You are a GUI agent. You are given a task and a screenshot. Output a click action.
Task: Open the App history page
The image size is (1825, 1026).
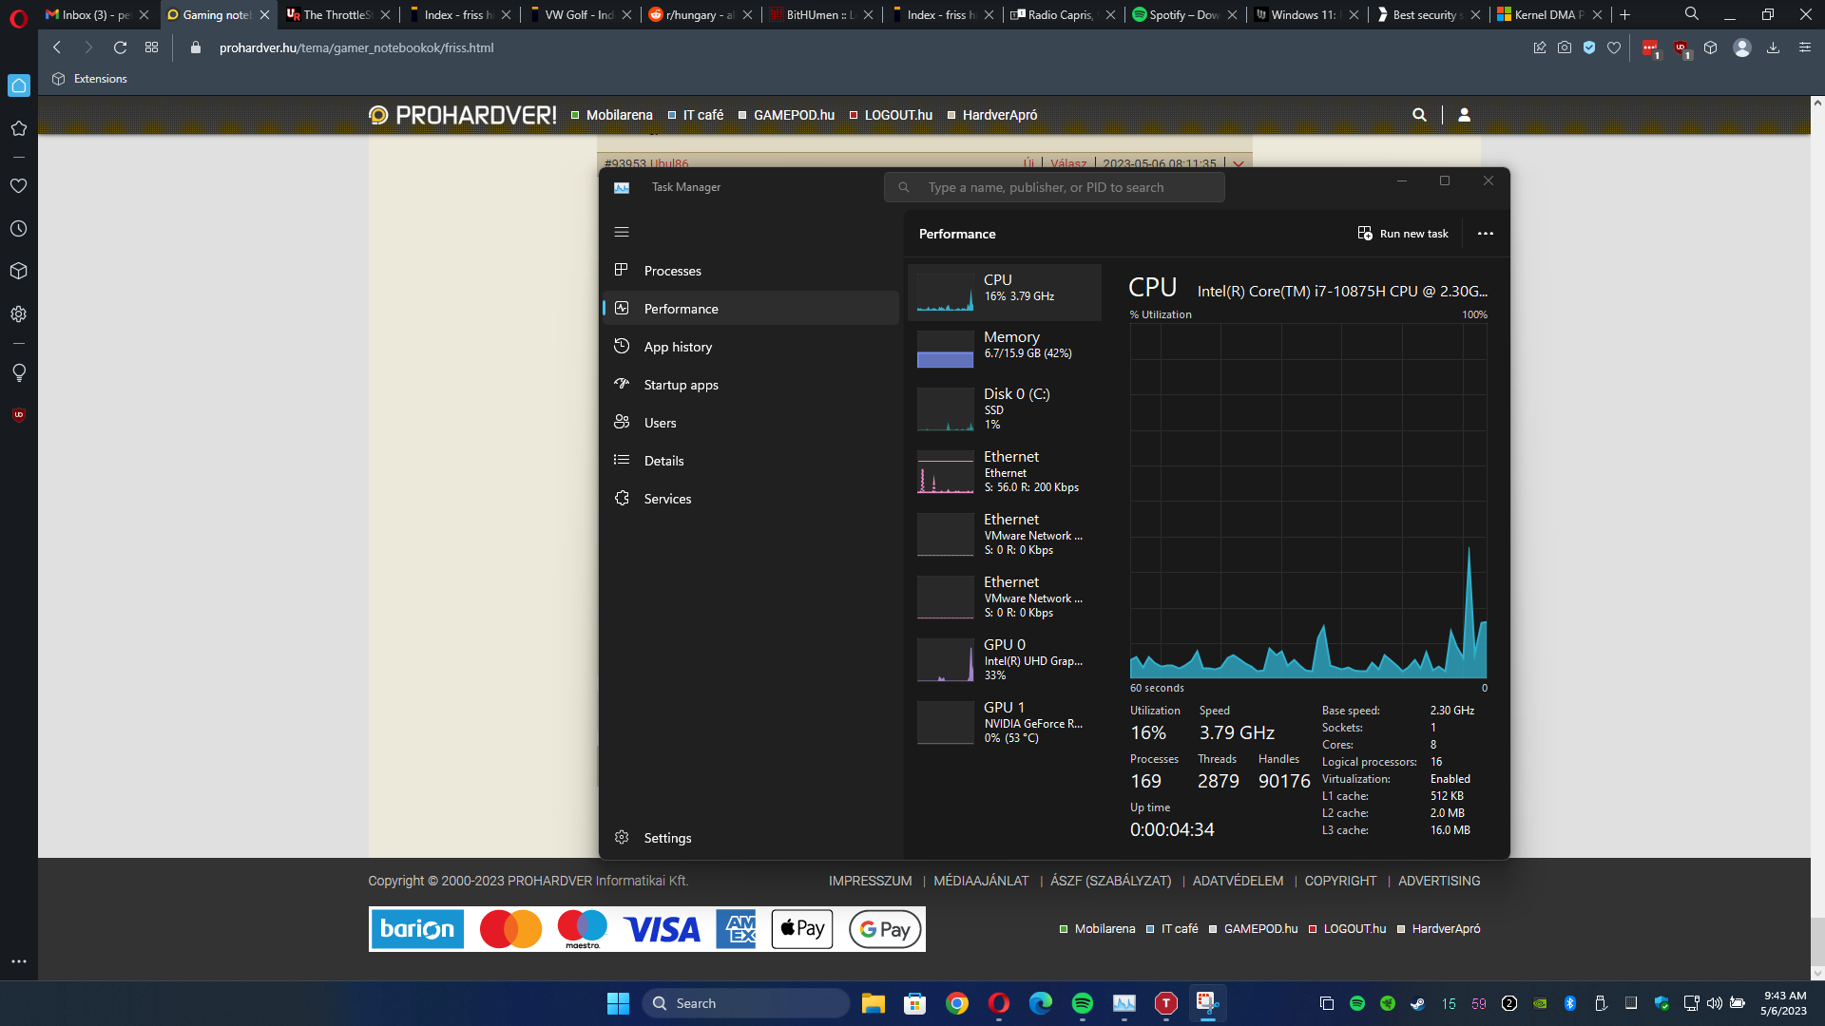[x=677, y=347]
